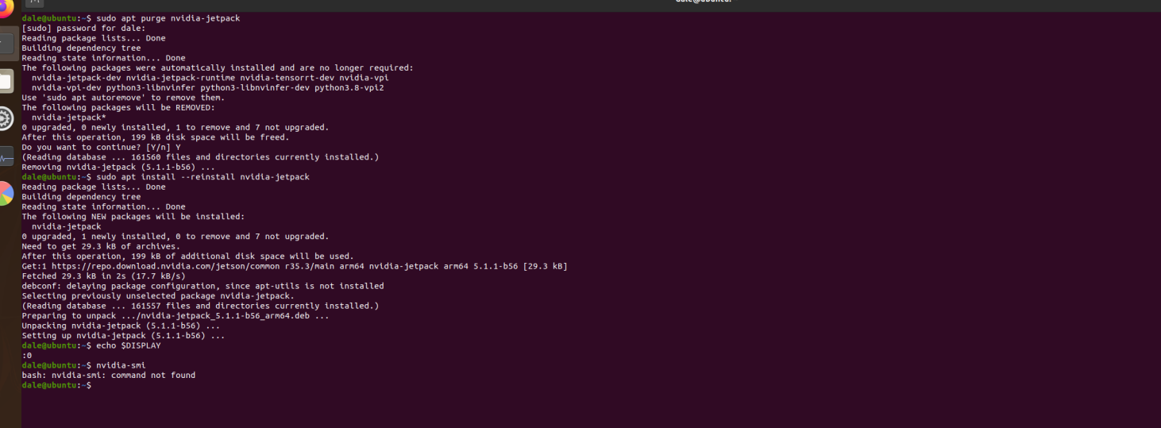Launch Settings from the dock gear icon
The width and height of the screenshot is (1161, 428).
click(6, 119)
